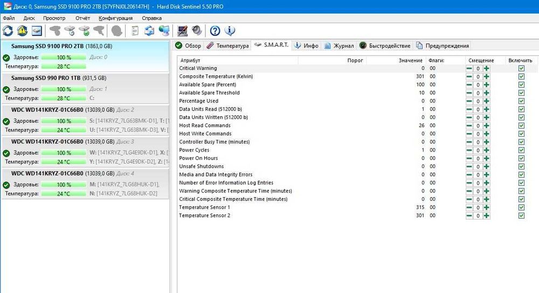
Task: Switch to the Инфо tab
Action: click(x=307, y=46)
